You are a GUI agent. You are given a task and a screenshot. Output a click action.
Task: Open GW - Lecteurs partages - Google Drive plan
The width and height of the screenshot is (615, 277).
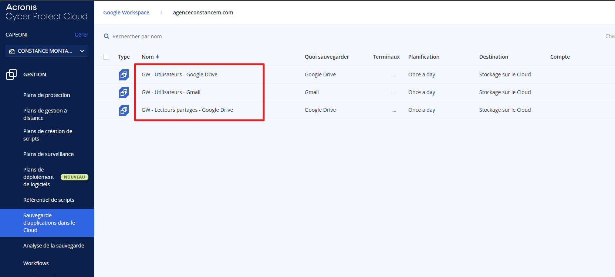[x=187, y=110]
